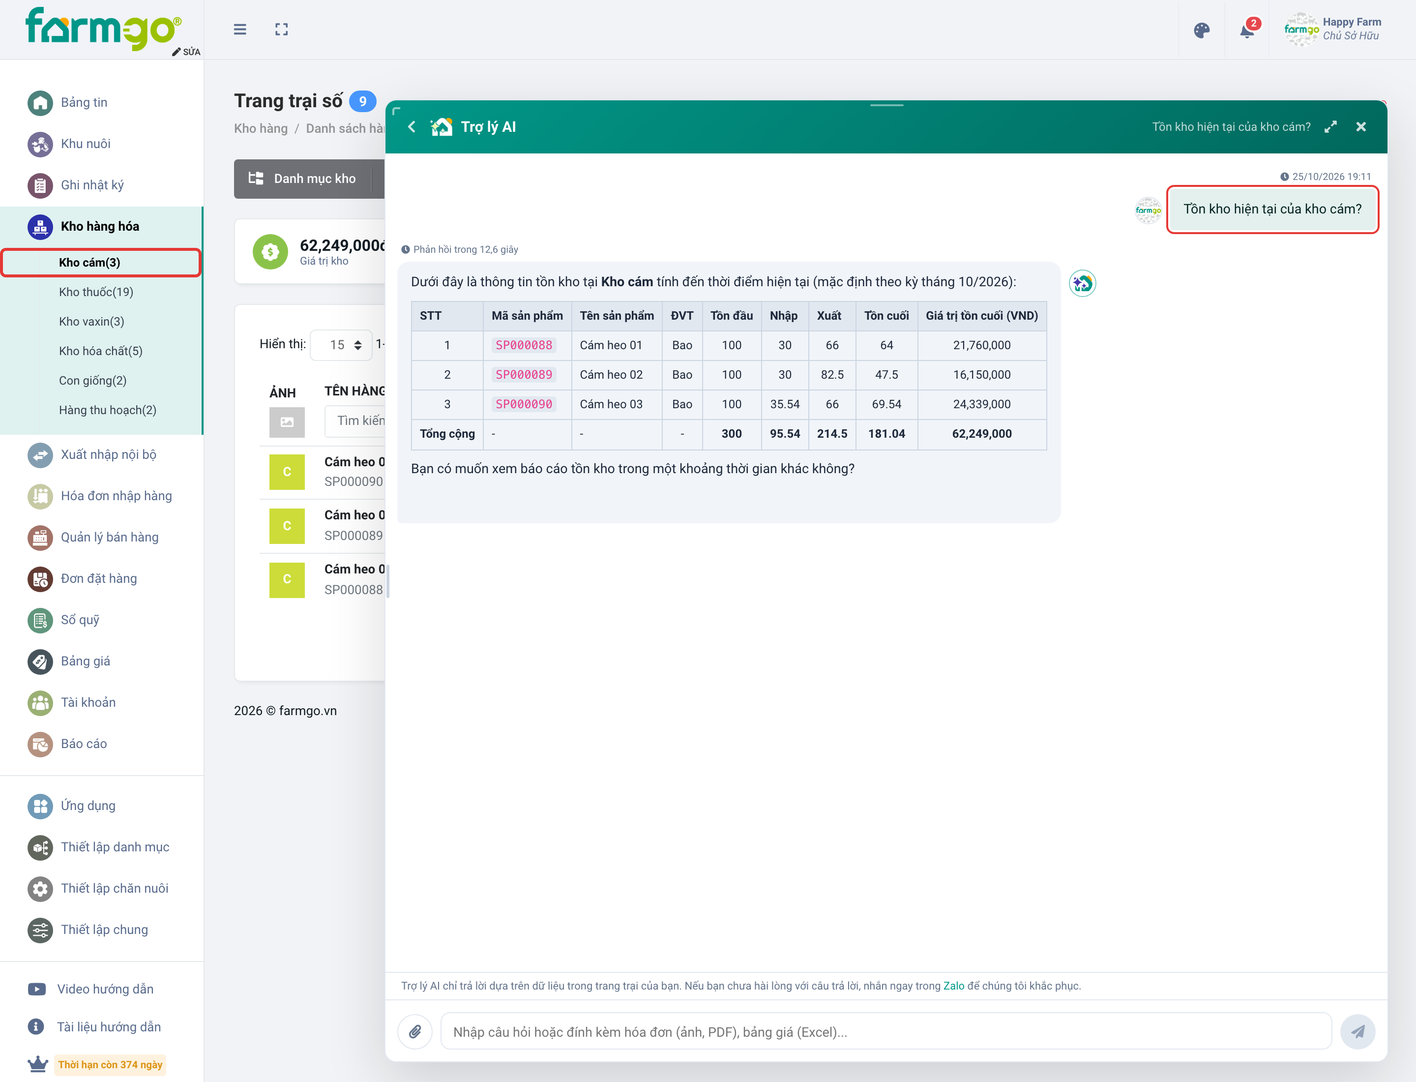Send message with paper plane button
The image size is (1416, 1082).
[1357, 1031]
